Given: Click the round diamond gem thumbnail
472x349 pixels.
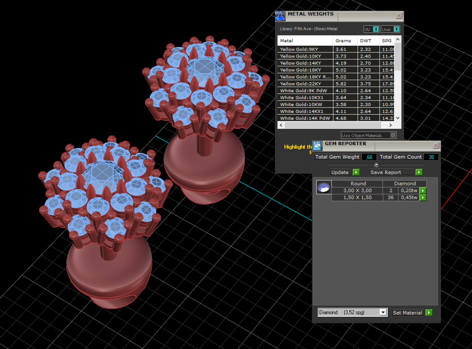Looking at the screenshot, I should point(324,187).
